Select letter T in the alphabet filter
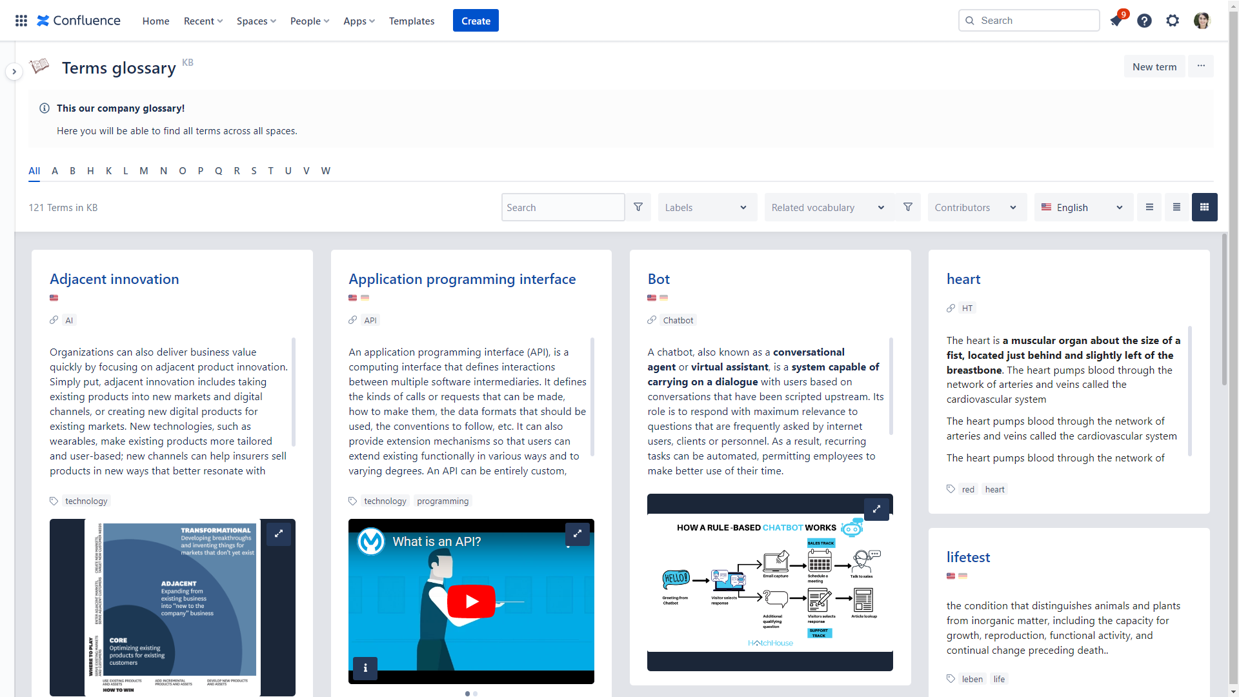 pyautogui.click(x=271, y=171)
